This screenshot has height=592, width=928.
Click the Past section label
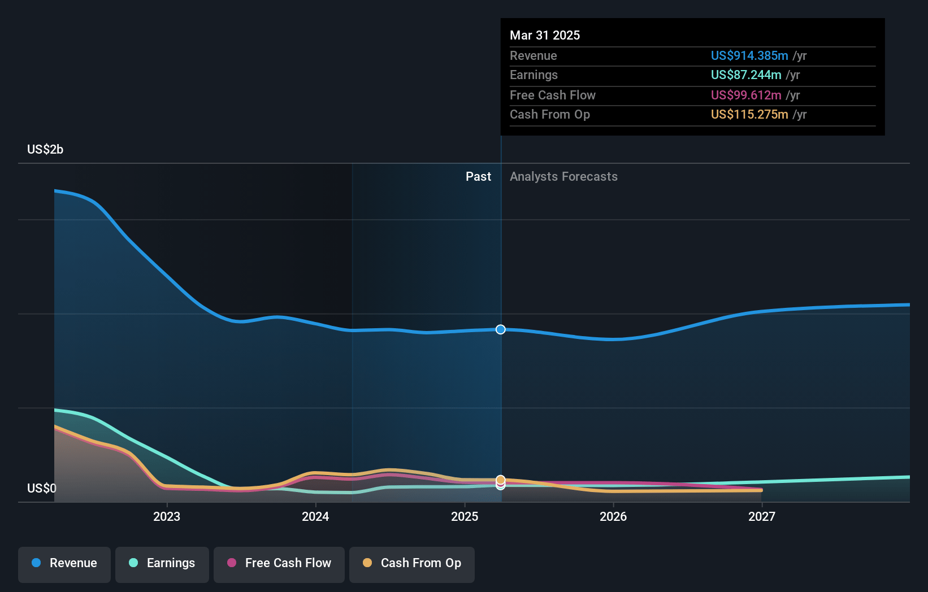[x=478, y=176]
